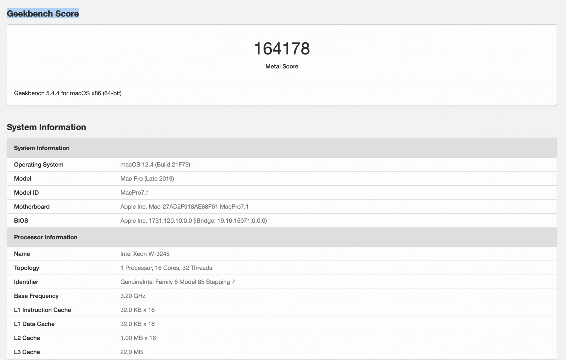Click the L1 Instruction Cache row label
Viewport: 566px width, 360px height.
[x=42, y=310]
